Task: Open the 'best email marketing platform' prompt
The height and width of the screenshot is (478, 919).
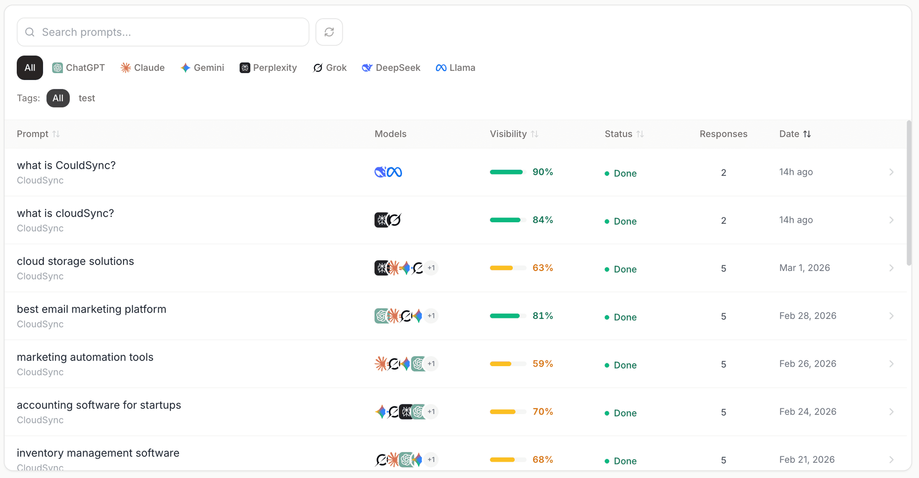Action: [x=91, y=309]
